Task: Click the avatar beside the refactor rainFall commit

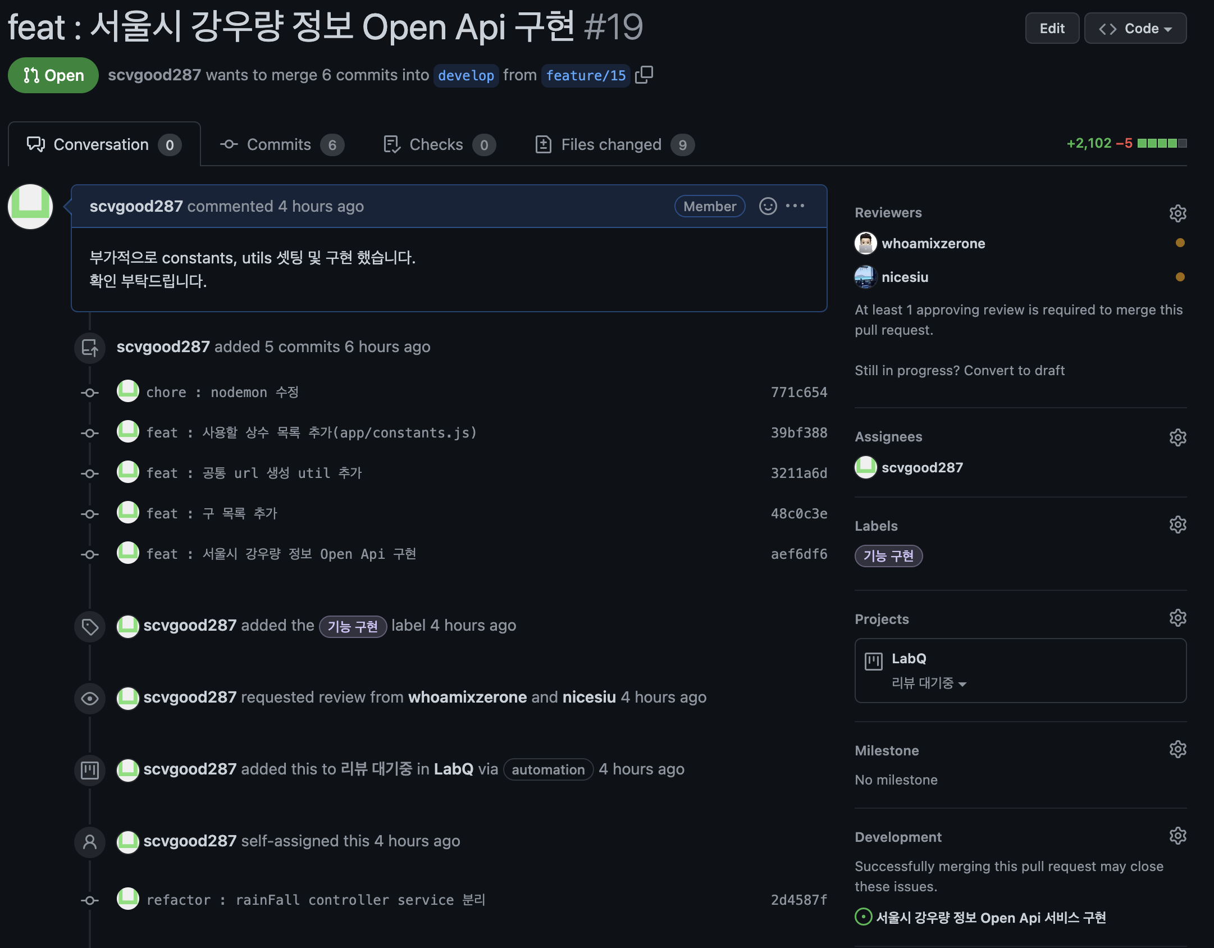Action: coord(128,899)
